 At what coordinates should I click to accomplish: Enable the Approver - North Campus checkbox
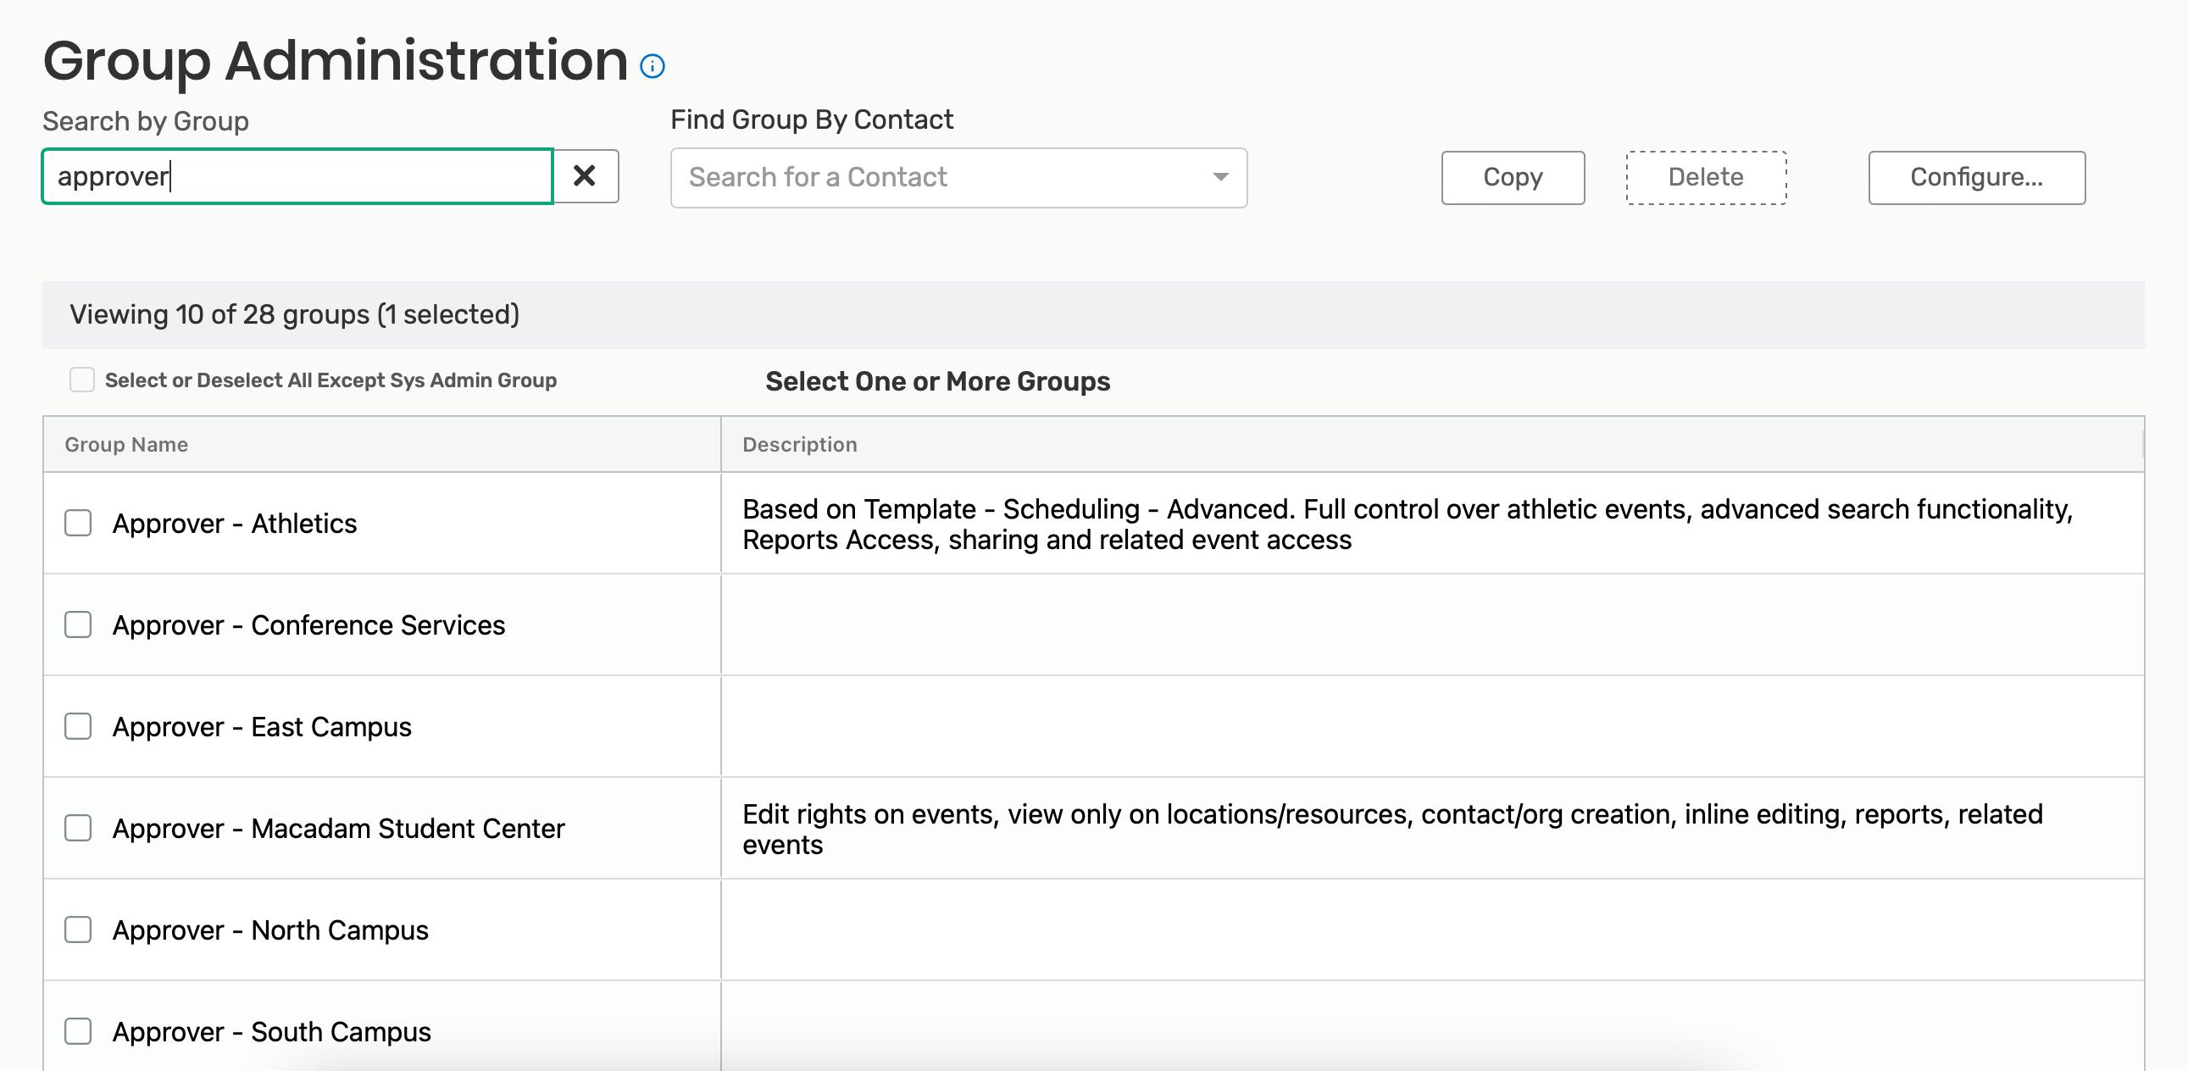click(x=78, y=929)
